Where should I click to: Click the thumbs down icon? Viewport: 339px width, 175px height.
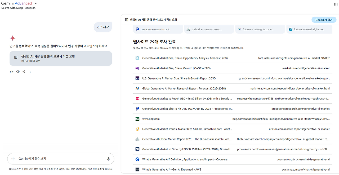coord(18,72)
